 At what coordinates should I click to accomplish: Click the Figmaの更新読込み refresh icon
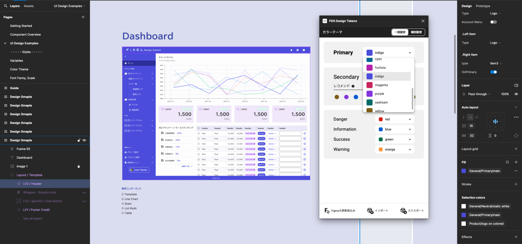(x=327, y=210)
